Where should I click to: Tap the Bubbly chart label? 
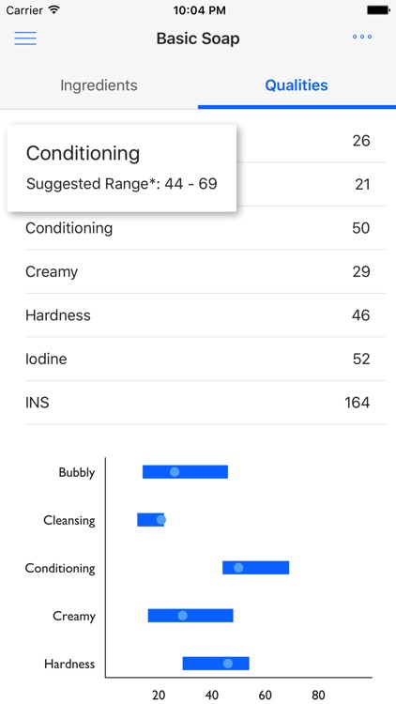[x=77, y=473]
